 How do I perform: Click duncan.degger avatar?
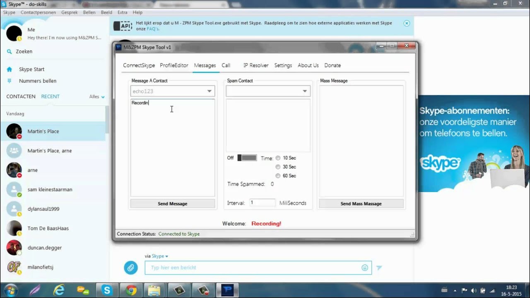click(14, 248)
